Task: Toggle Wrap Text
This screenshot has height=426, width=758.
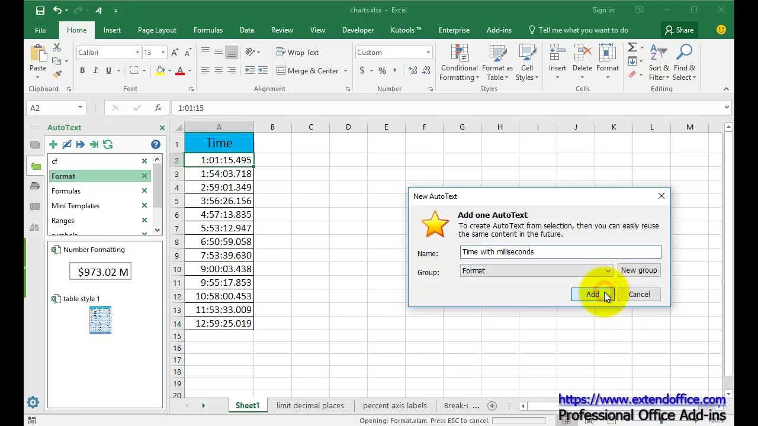Action: coord(298,53)
